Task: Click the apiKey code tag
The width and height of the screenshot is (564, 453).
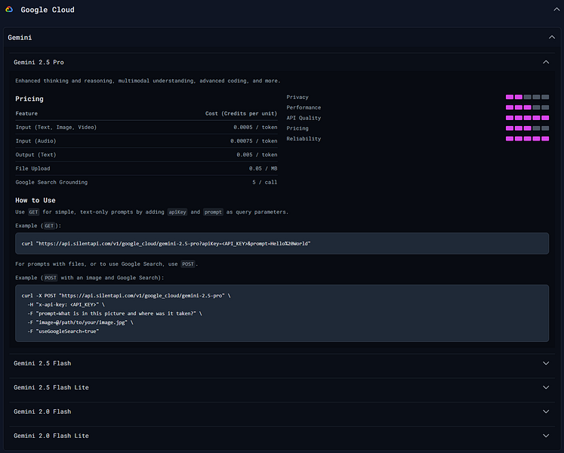Action: [177, 212]
